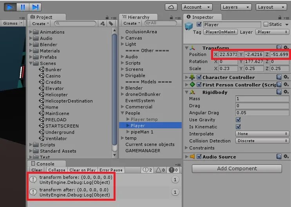The height and width of the screenshot is (207, 291).
Task: Start play mode with the Play button
Action: (10, 7)
